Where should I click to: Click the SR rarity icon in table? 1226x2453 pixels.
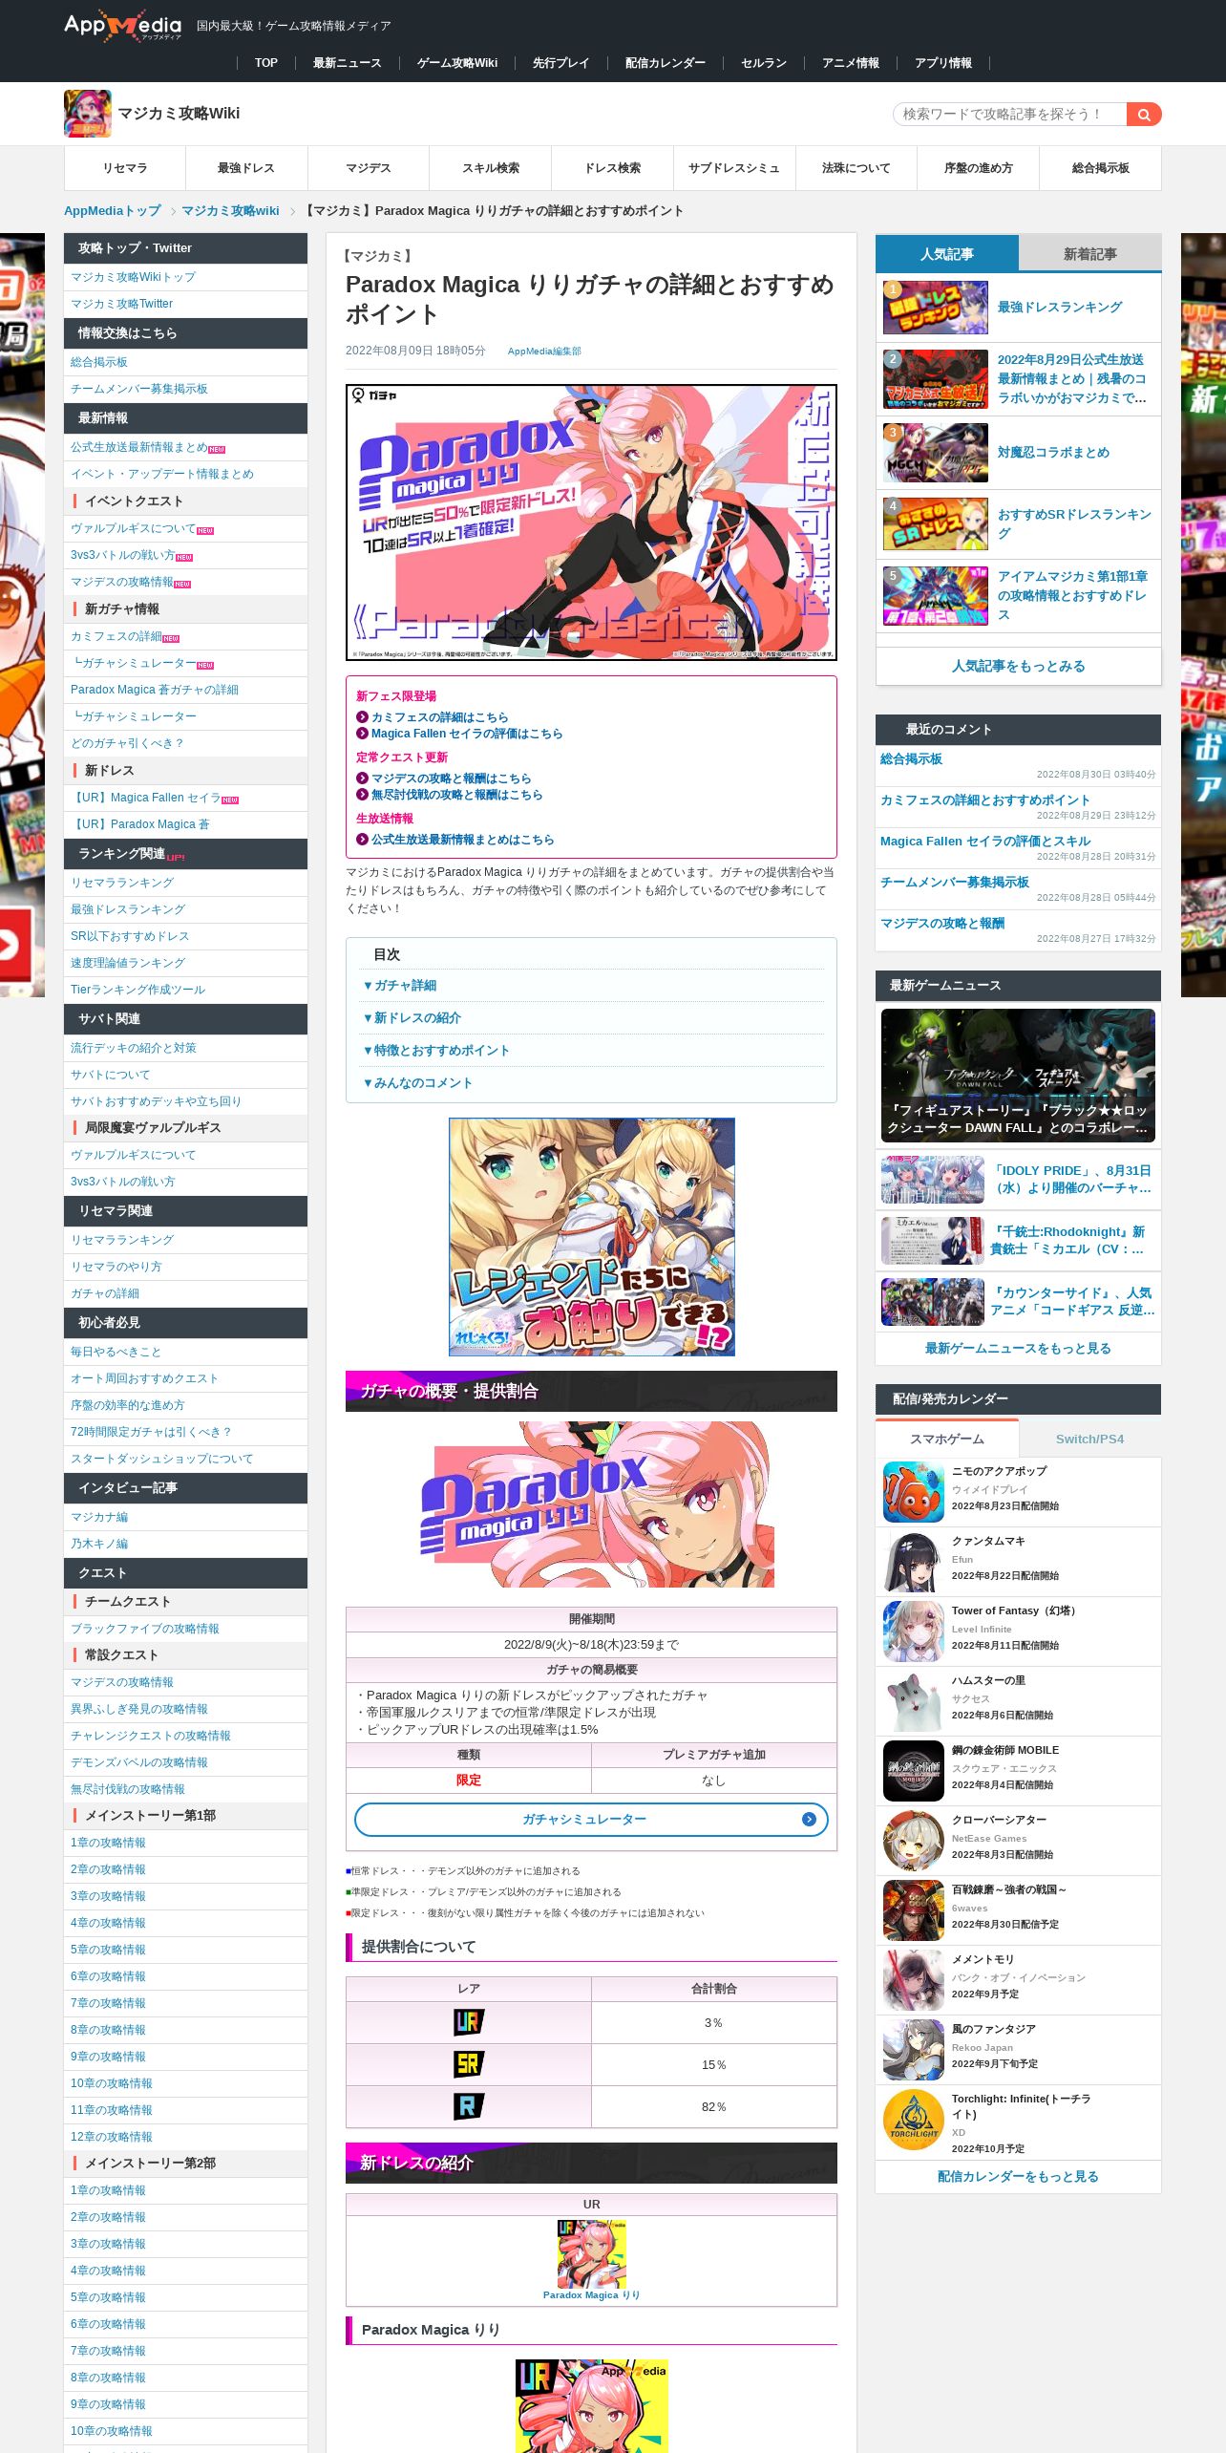coord(469,2064)
